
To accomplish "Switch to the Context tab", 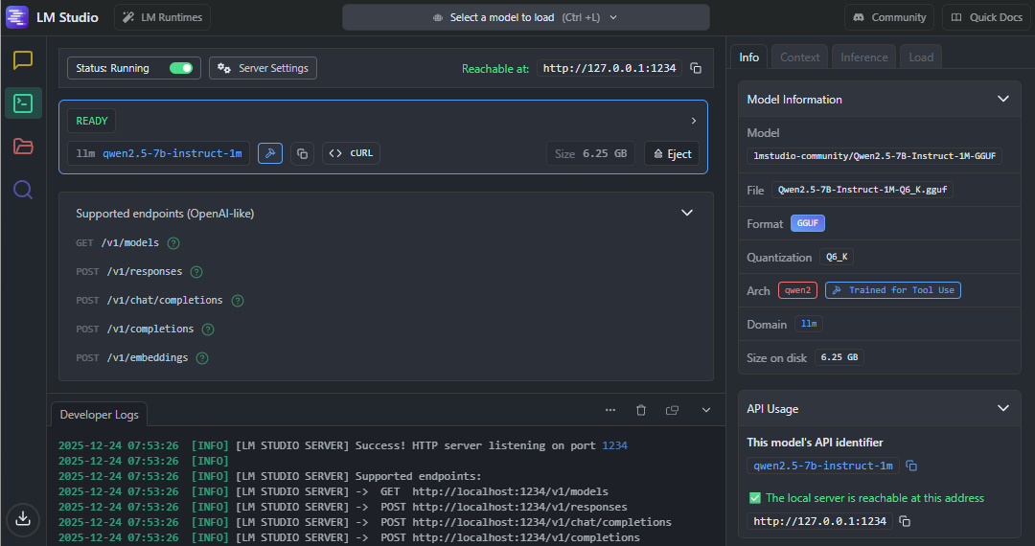I will coord(799,57).
